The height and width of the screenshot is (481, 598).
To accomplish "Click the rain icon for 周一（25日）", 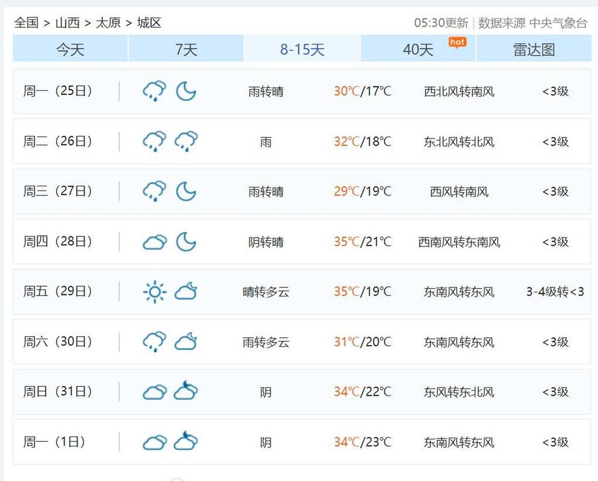I will (x=154, y=91).
